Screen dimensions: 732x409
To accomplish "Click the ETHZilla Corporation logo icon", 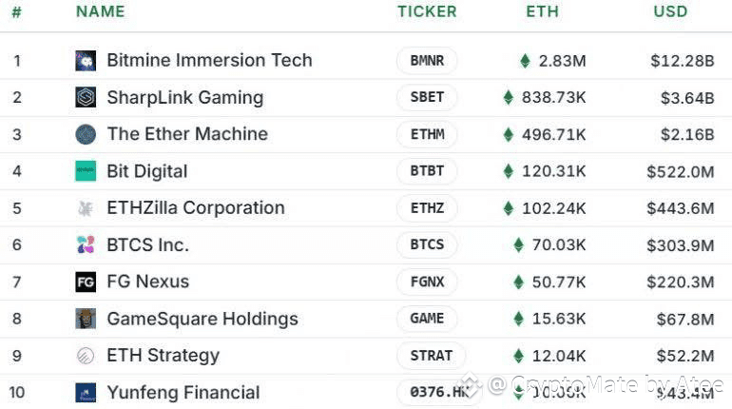I will 86,207.
